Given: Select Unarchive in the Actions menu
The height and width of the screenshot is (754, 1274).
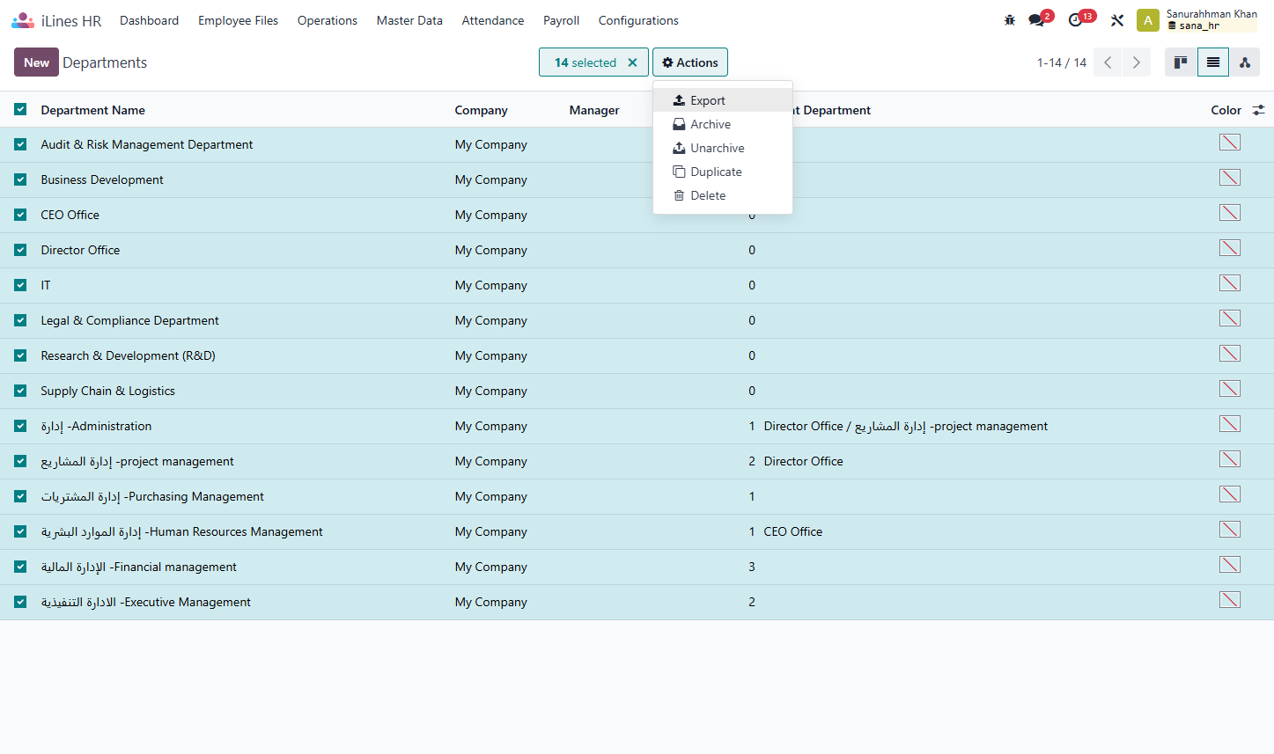Looking at the screenshot, I should pos(723,148).
